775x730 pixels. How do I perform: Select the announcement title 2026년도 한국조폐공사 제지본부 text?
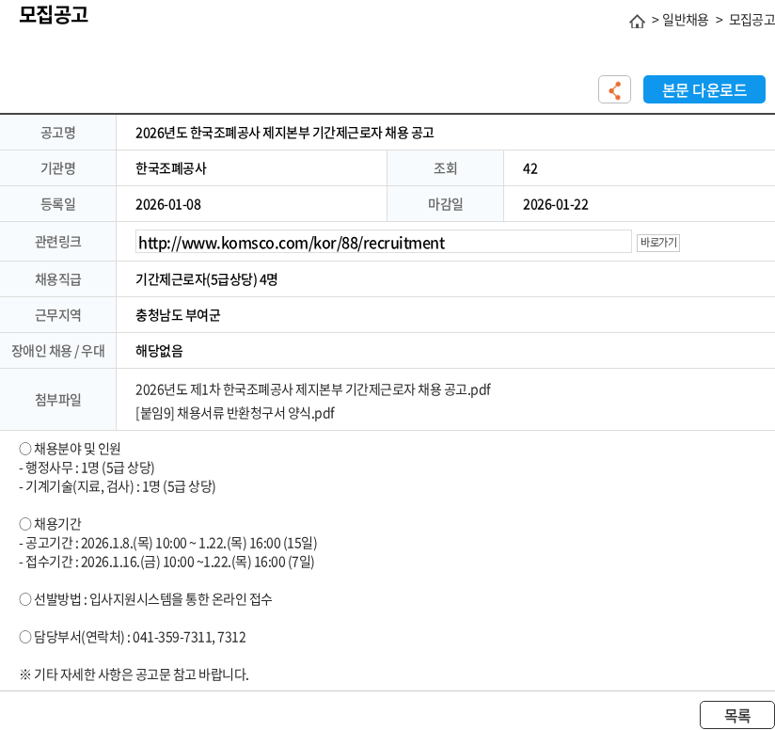click(x=284, y=133)
